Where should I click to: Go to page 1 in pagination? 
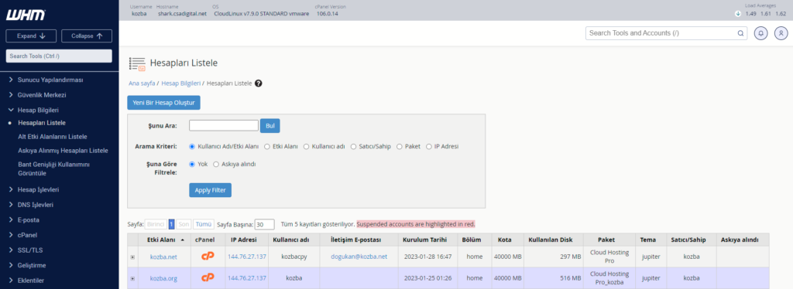(172, 224)
